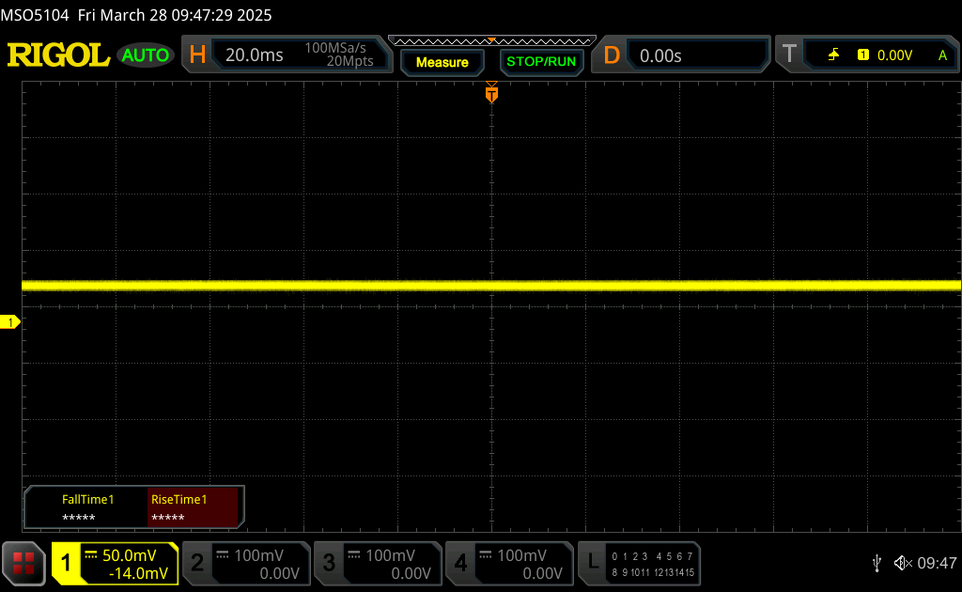The image size is (962, 592).
Task: Click channel 3 0.00V offset value
Action: [x=411, y=573]
